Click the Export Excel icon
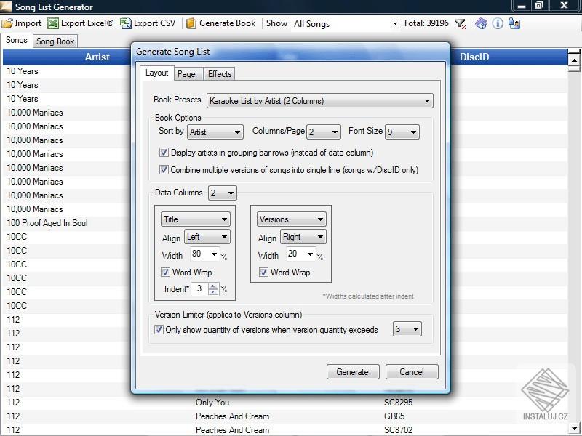The width and height of the screenshot is (582, 436). (x=52, y=23)
